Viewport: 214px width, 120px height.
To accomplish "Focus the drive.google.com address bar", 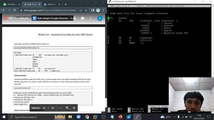I will pos(50,10).
